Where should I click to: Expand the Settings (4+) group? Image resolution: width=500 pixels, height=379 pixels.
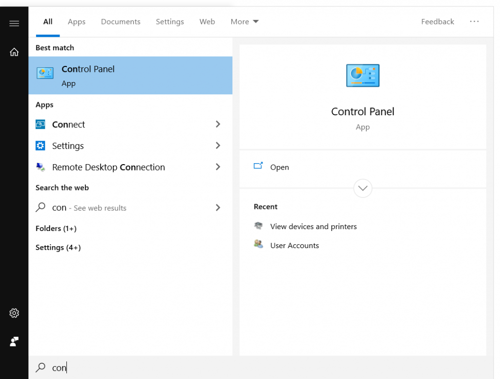pos(58,248)
